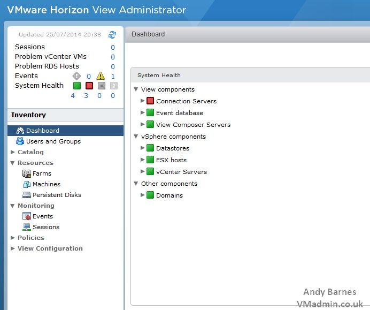Image resolution: width=370 pixels, height=310 pixels.
Task: Click the System Health grey count below stop square
Action: click(x=99, y=96)
